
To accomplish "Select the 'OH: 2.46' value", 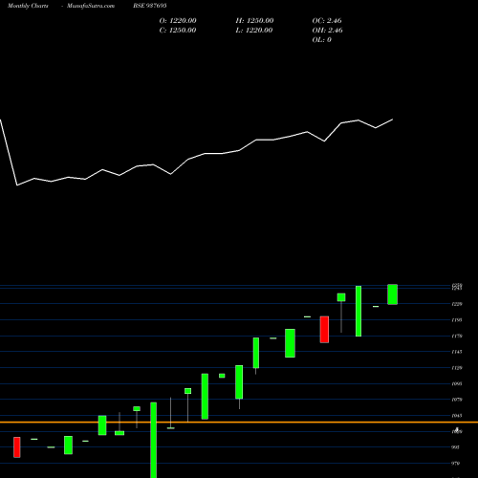I will pyautogui.click(x=328, y=31).
